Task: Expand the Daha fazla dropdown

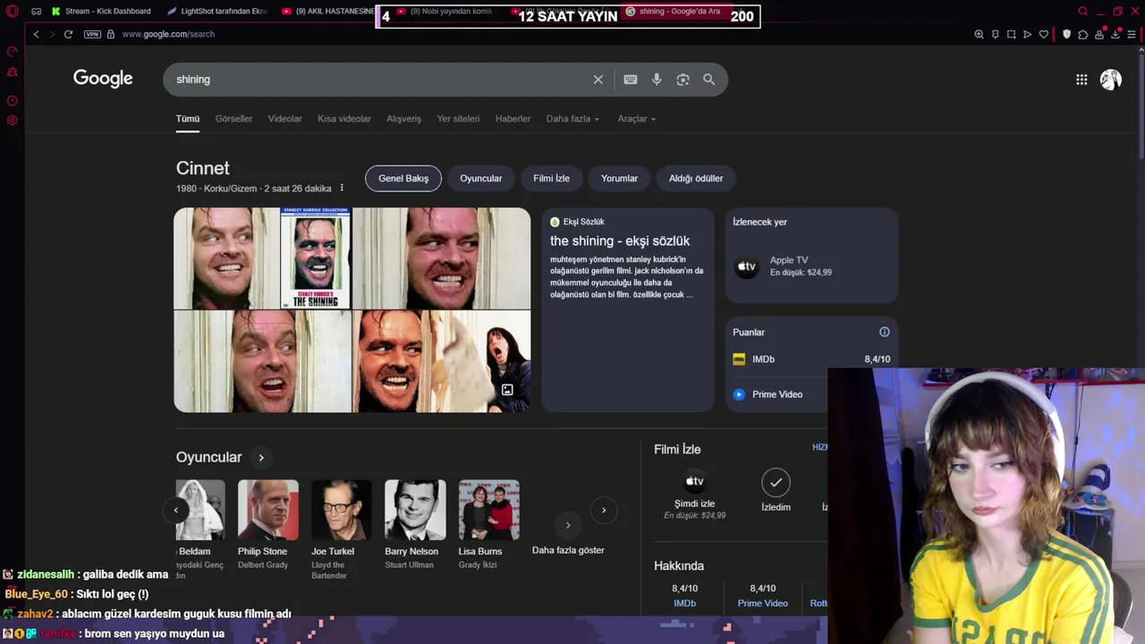Action: coord(572,118)
